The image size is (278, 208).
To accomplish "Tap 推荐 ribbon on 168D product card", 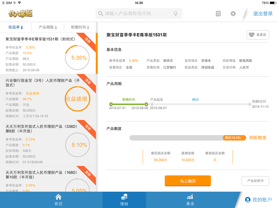I will (88, 174).
